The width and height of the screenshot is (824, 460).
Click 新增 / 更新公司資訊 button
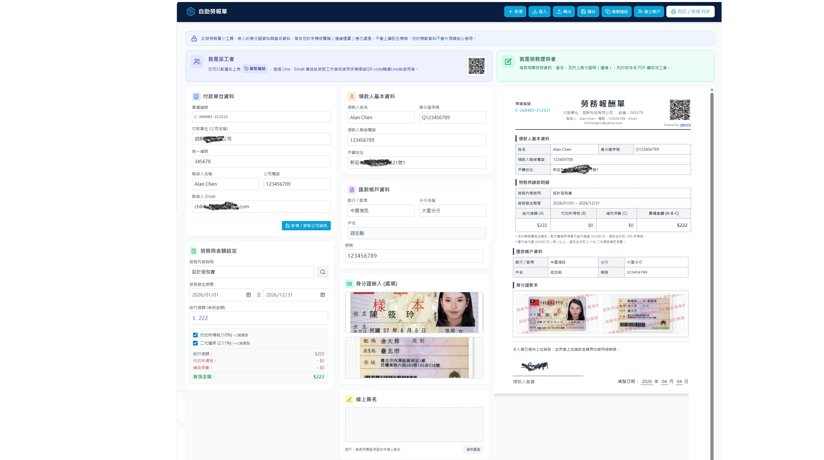click(x=306, y=226)
